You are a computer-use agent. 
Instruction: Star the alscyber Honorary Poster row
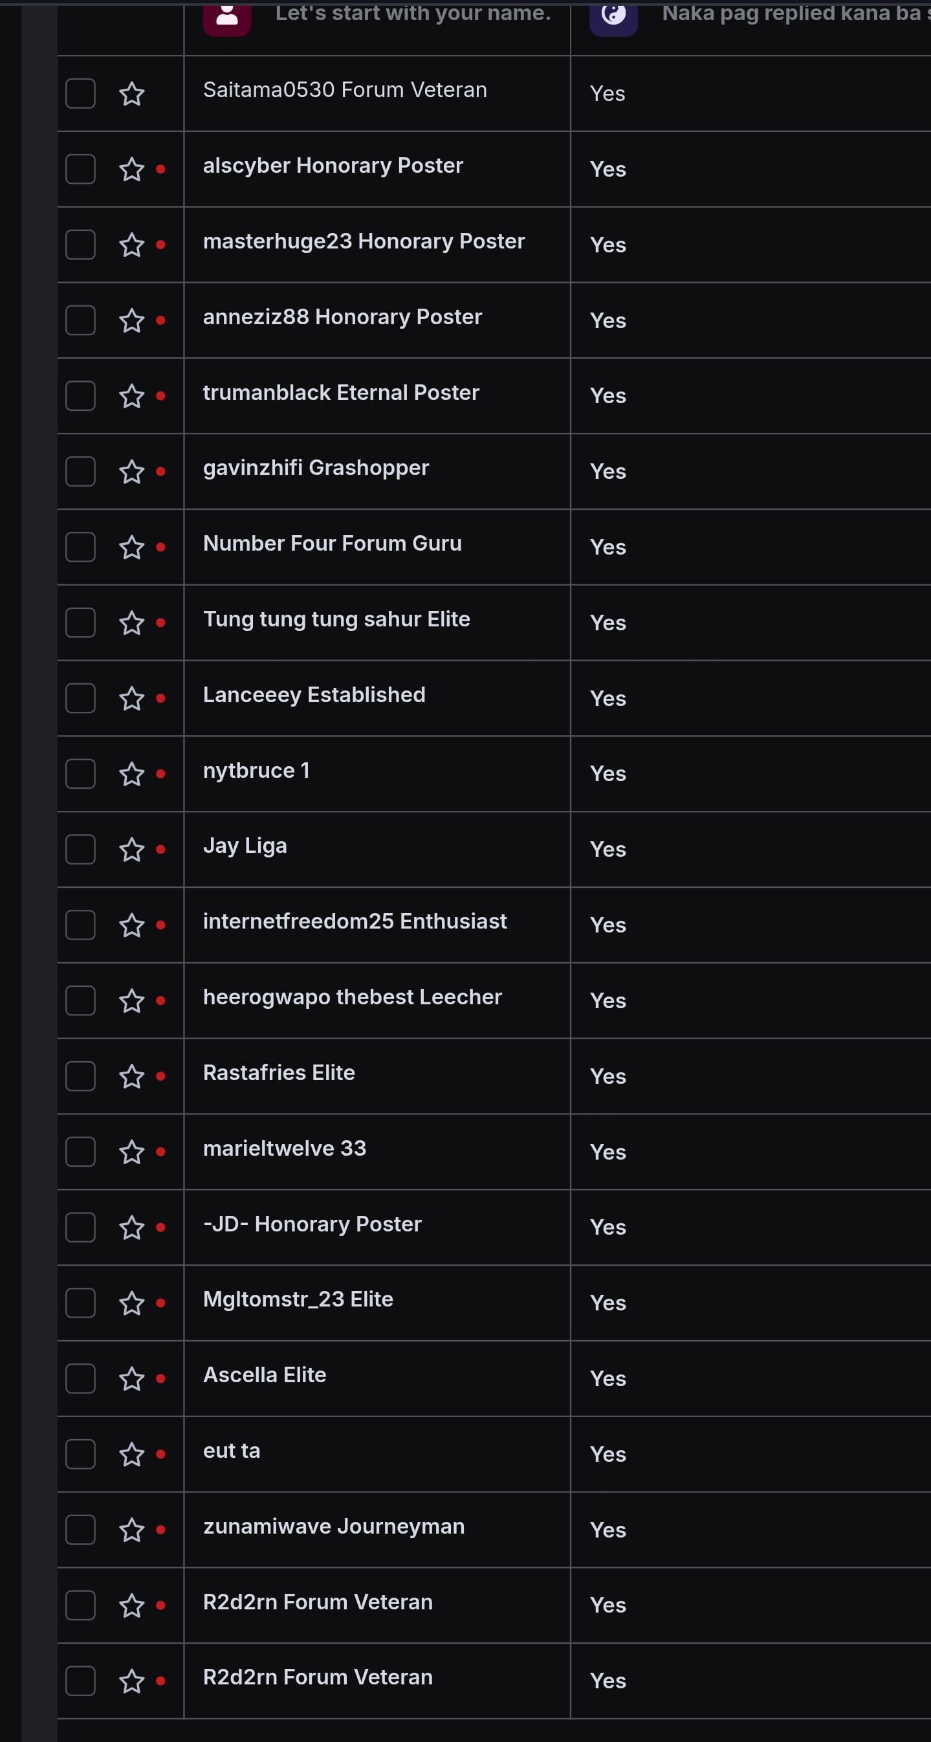pyautogui.click(x=131, y=169)
